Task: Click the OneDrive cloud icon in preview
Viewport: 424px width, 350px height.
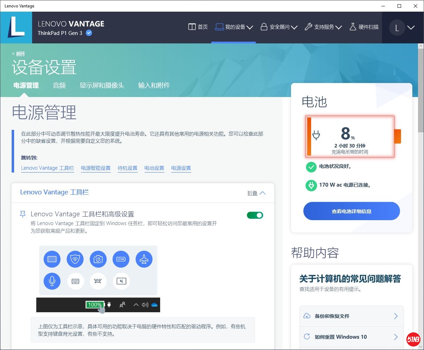Action: pos(154,305)
